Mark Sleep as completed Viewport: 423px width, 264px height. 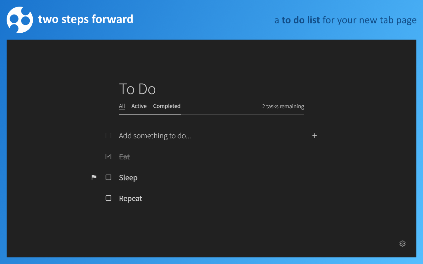pos(108,177)
